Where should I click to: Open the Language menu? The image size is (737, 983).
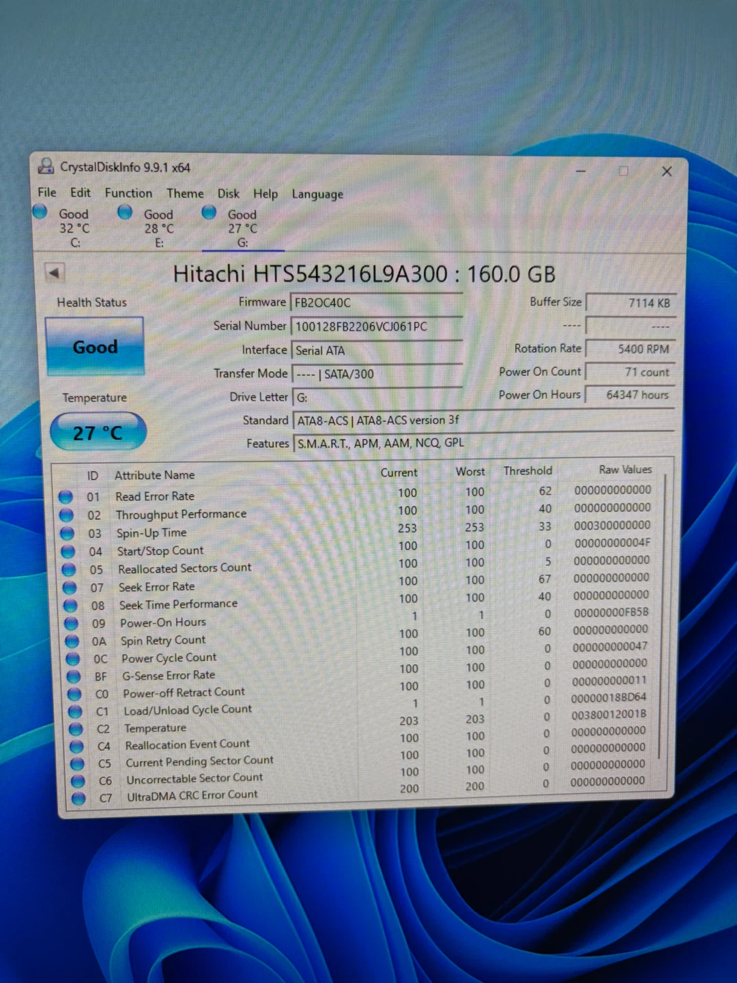point(317,195)
